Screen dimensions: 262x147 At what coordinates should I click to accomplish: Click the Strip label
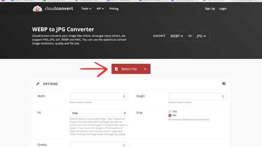click(x=139, y=113)
